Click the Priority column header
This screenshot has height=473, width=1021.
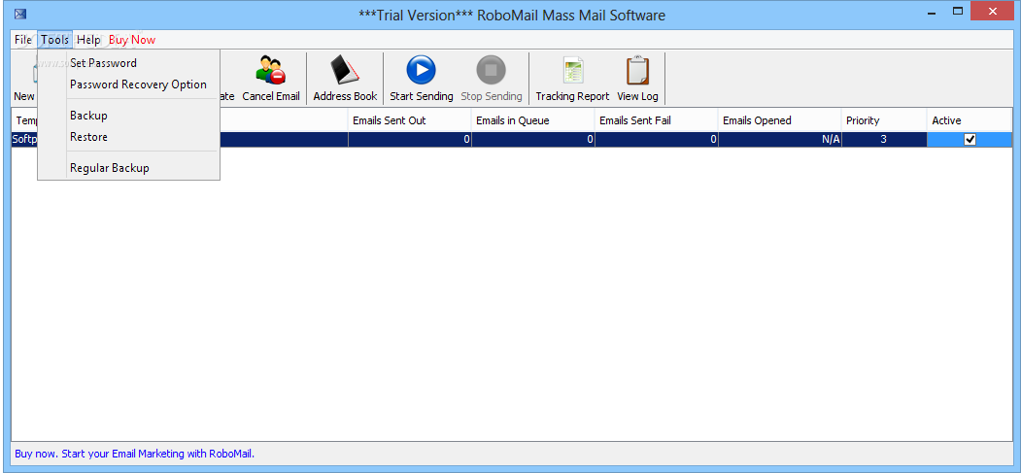(x=884, y=120)
